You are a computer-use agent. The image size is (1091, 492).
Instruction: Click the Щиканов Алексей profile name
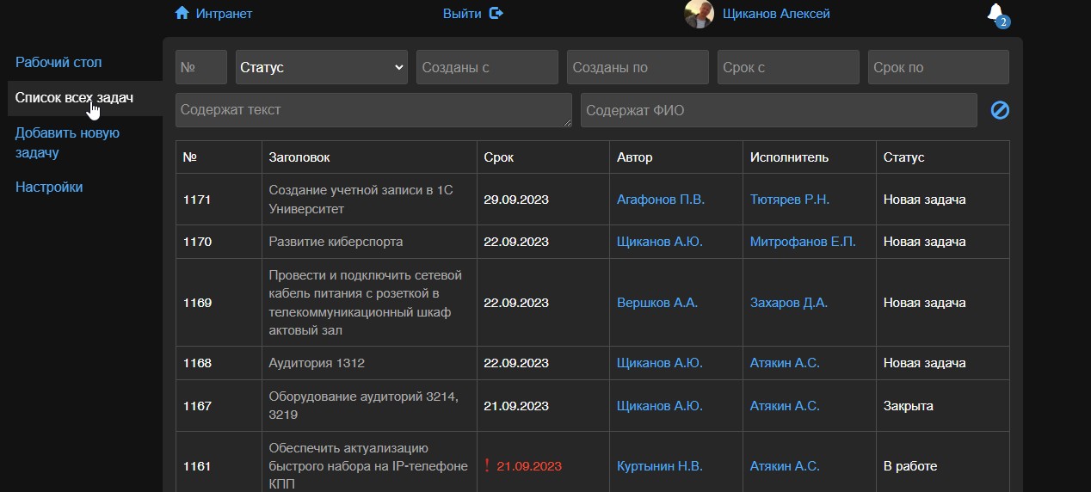(x=776, y=14)
